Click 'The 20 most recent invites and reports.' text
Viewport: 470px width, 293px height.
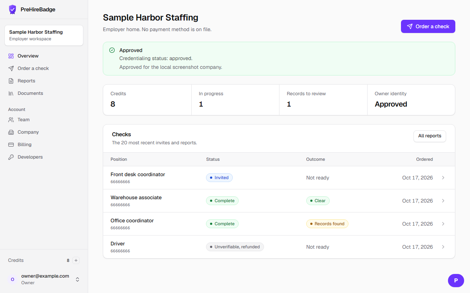pyautogui.click(x=155, y=143)
